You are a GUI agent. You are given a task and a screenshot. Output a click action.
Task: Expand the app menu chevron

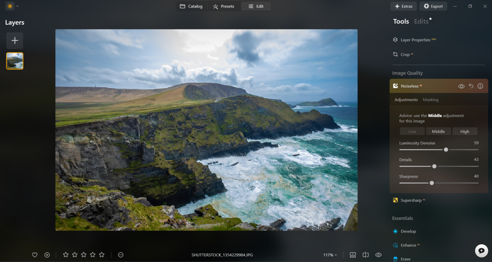point(17,6)
